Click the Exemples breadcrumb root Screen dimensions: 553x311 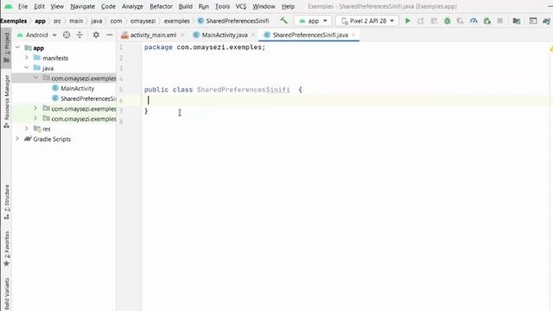pyautogui.click(x=14, y=21)
